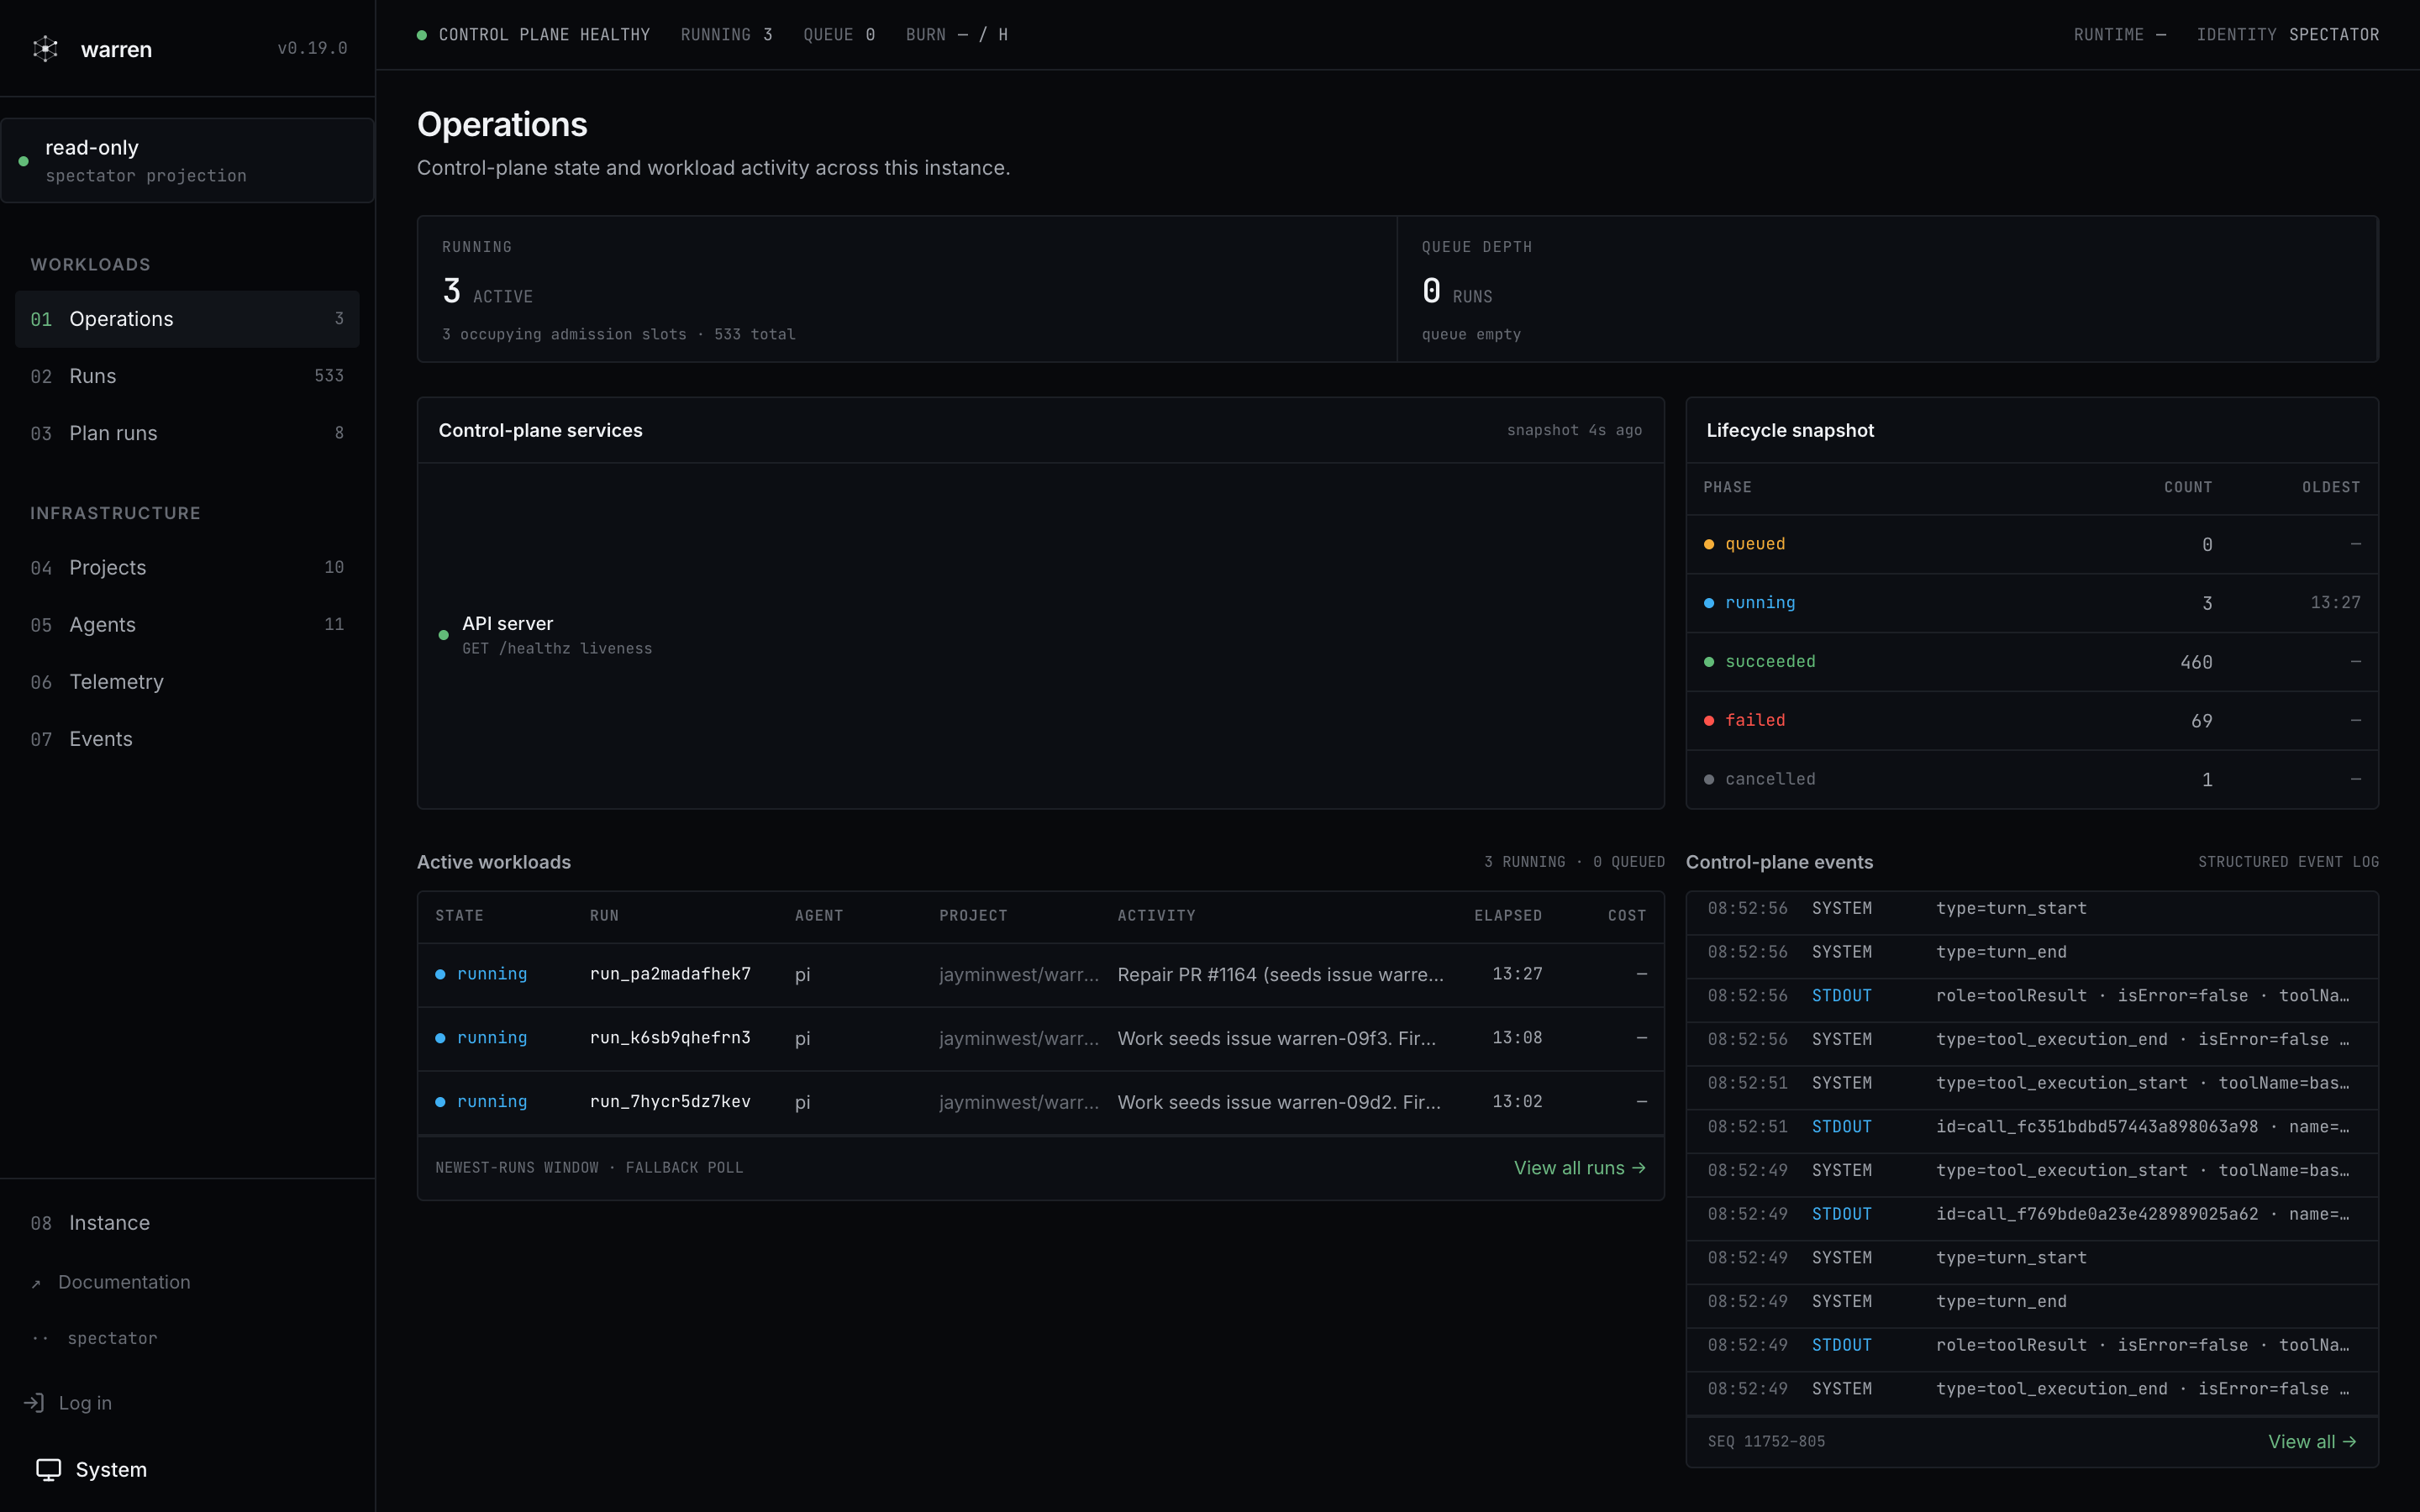Click the RUNNING 3 ACTIVE stat card

click(907, 289)
